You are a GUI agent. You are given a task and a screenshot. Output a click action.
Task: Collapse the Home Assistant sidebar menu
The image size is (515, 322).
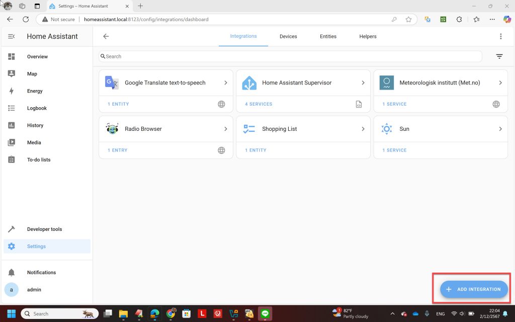click(x=12, y=36)
